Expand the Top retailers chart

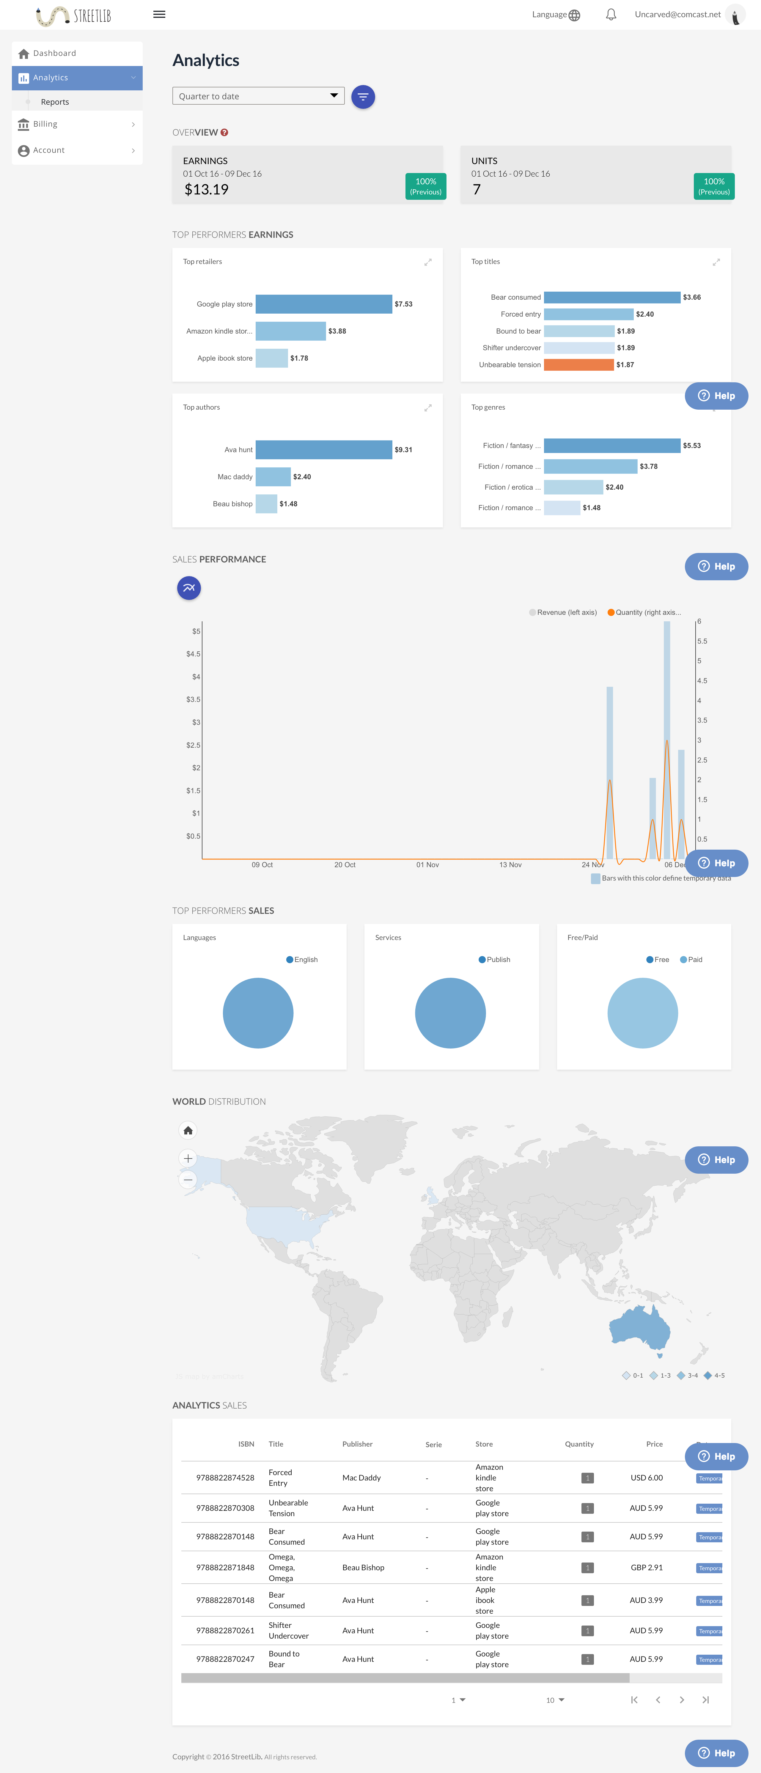[428, 262]
